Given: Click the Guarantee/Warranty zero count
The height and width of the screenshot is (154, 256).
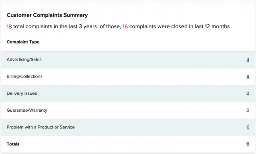Looking at the screenshot, I should coord(248,110).
